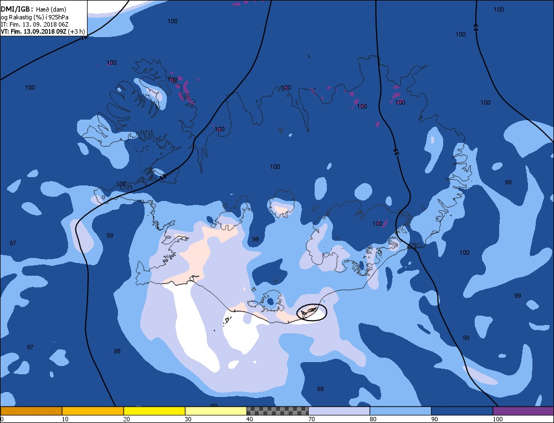
Task: Click the bright yellow 20–30 legend swatch
Action: click(155, 411)
